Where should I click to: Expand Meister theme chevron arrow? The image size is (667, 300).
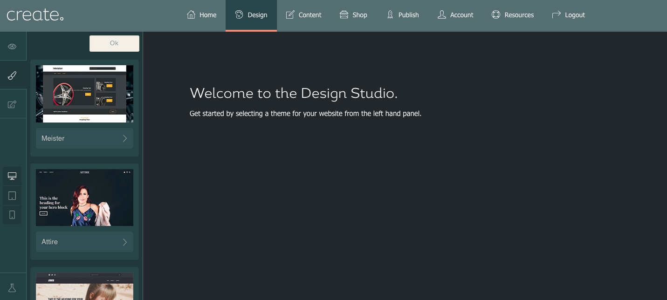click(x=125, y=138)
